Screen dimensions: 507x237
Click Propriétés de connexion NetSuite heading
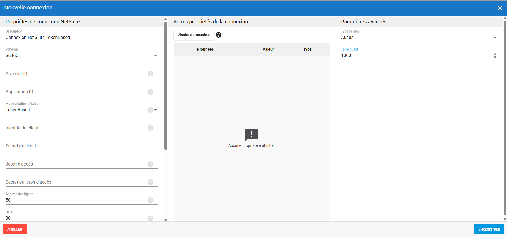tap(43, 22)
